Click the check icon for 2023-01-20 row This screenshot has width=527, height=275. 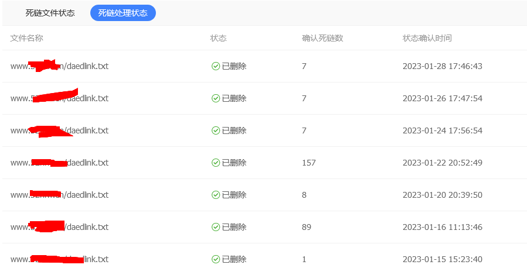(x=215, y=195)
